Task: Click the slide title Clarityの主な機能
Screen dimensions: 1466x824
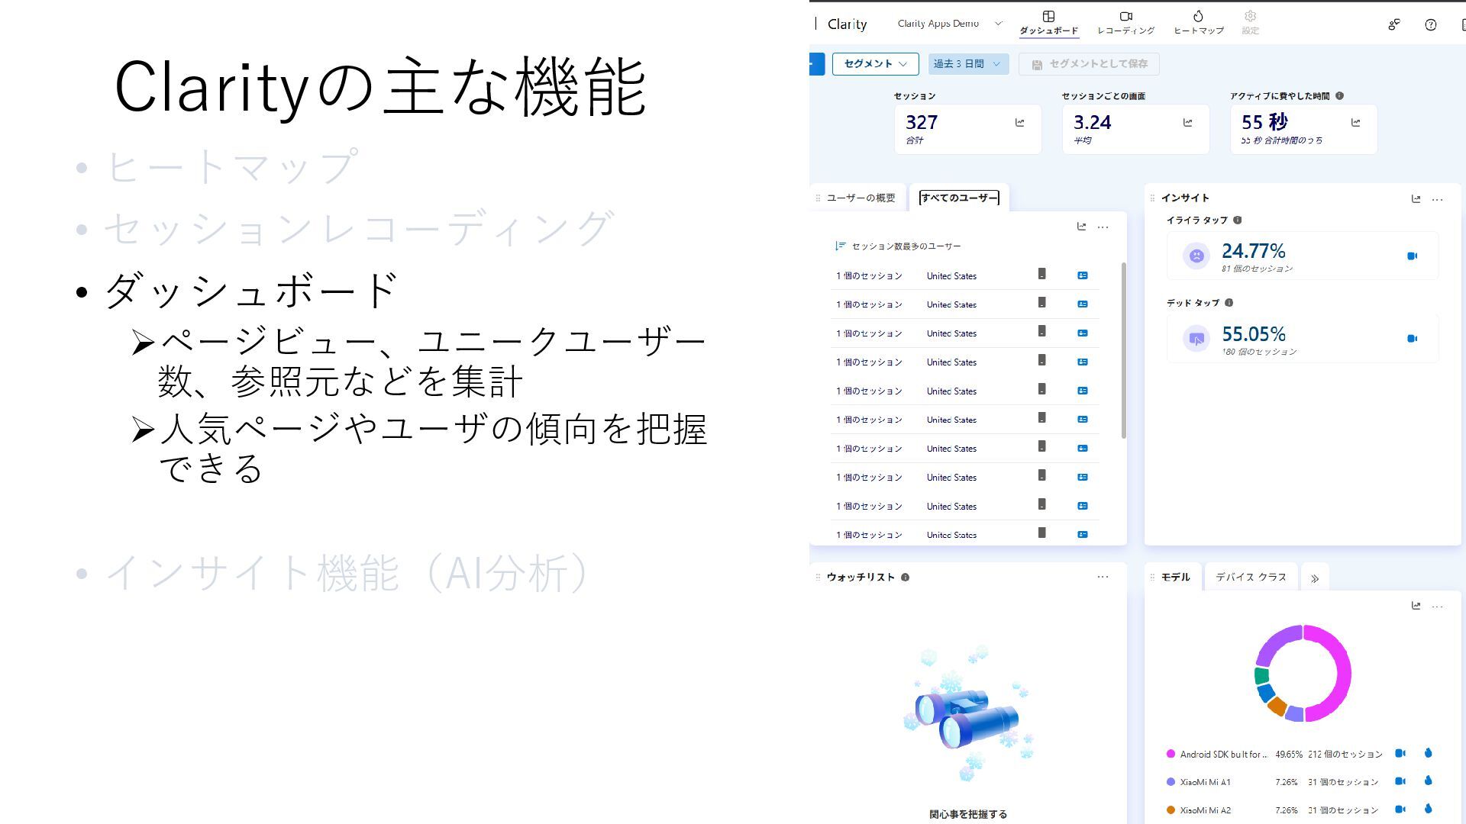Action: coord(380,88)
